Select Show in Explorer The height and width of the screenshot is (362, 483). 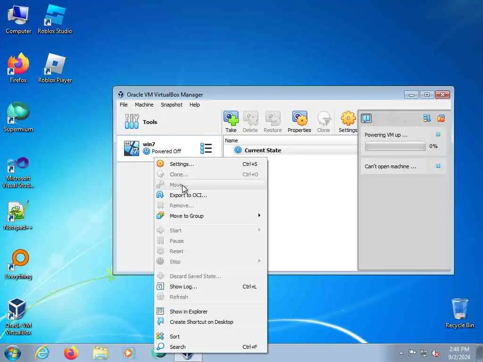210,312
